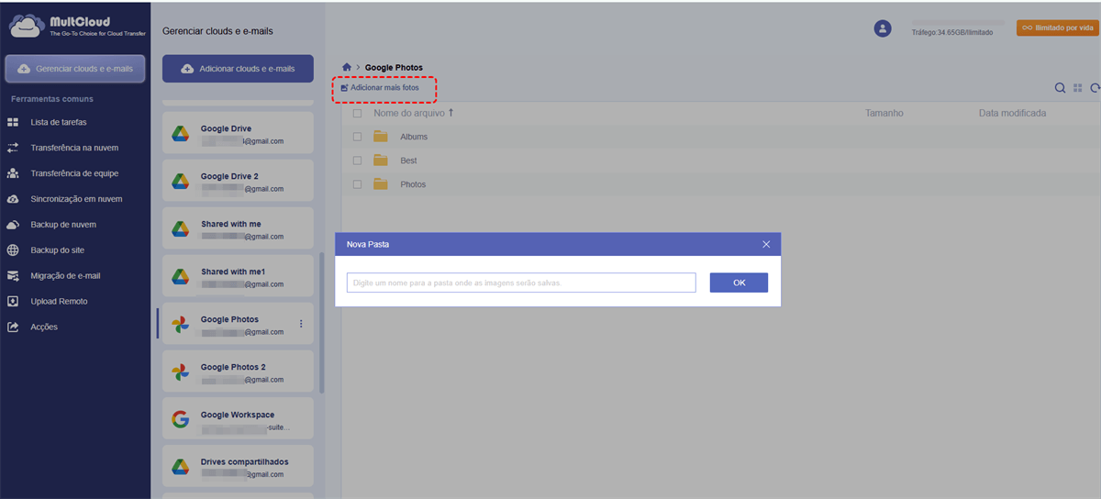Open Acções in sidebar

pyautogui.click(x=44, y=327)
